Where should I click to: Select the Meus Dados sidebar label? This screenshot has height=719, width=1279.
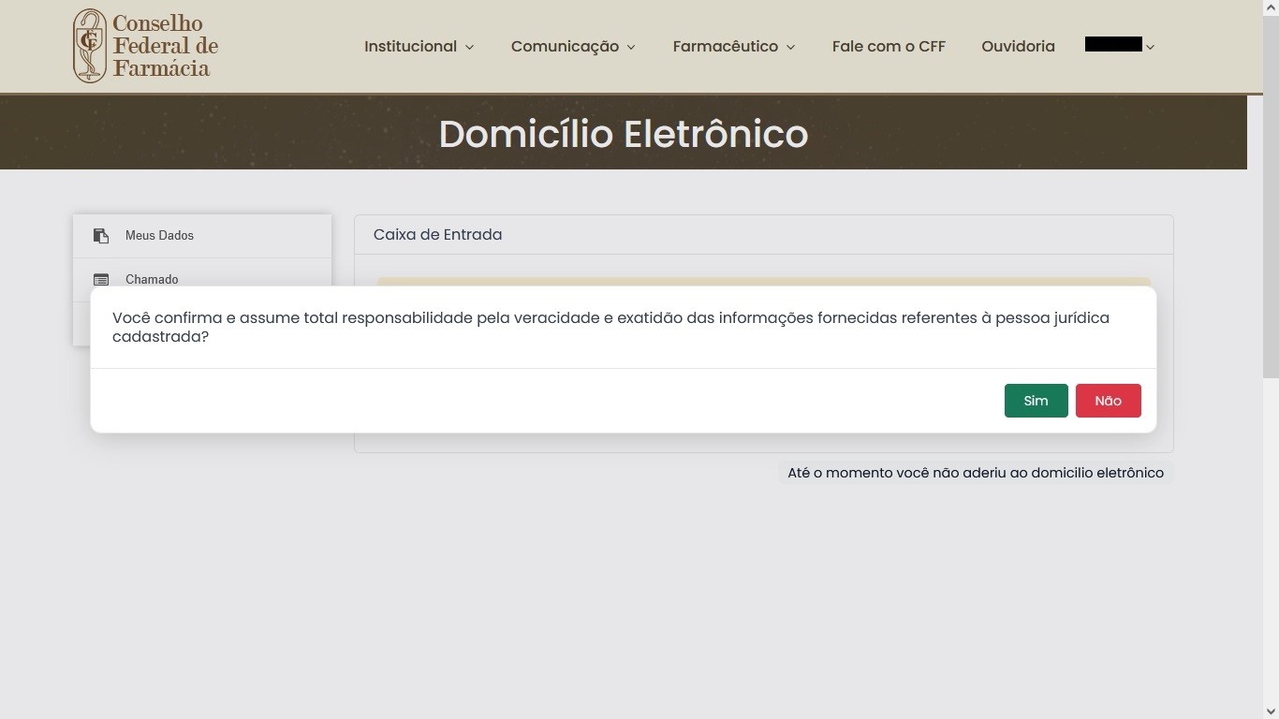click(159, 236)
